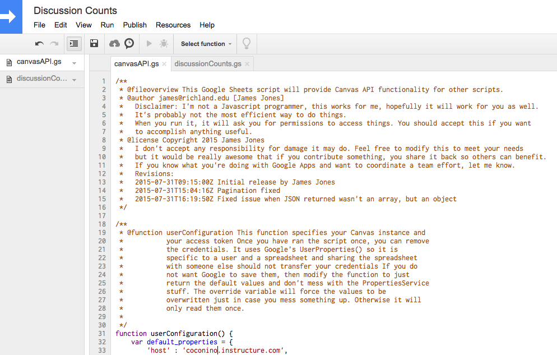The height and width of the screenshot is (355, 557).
Task: Open the File menu
Action: click(x=39, y=25)
